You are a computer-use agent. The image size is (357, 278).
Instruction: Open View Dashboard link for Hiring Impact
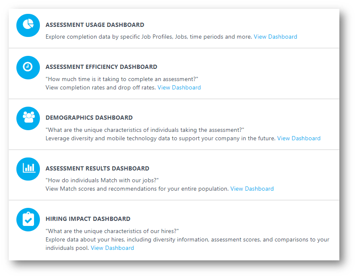(x=112, y=248)
